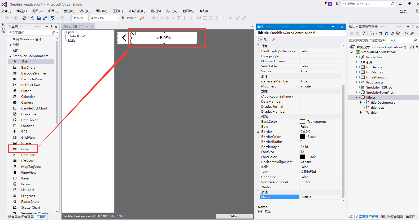
Task: Open the 调试(D) menu
Action: (x=85, y=11)
